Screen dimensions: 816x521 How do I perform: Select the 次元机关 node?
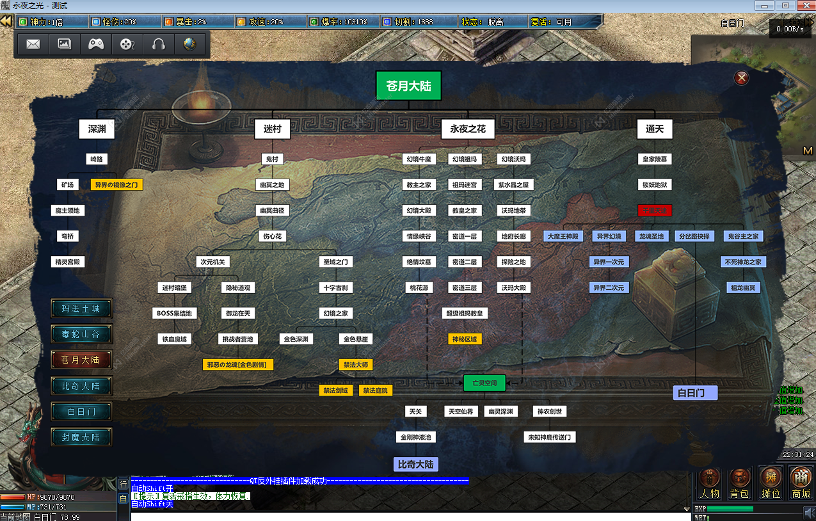(x=212, y=262)
